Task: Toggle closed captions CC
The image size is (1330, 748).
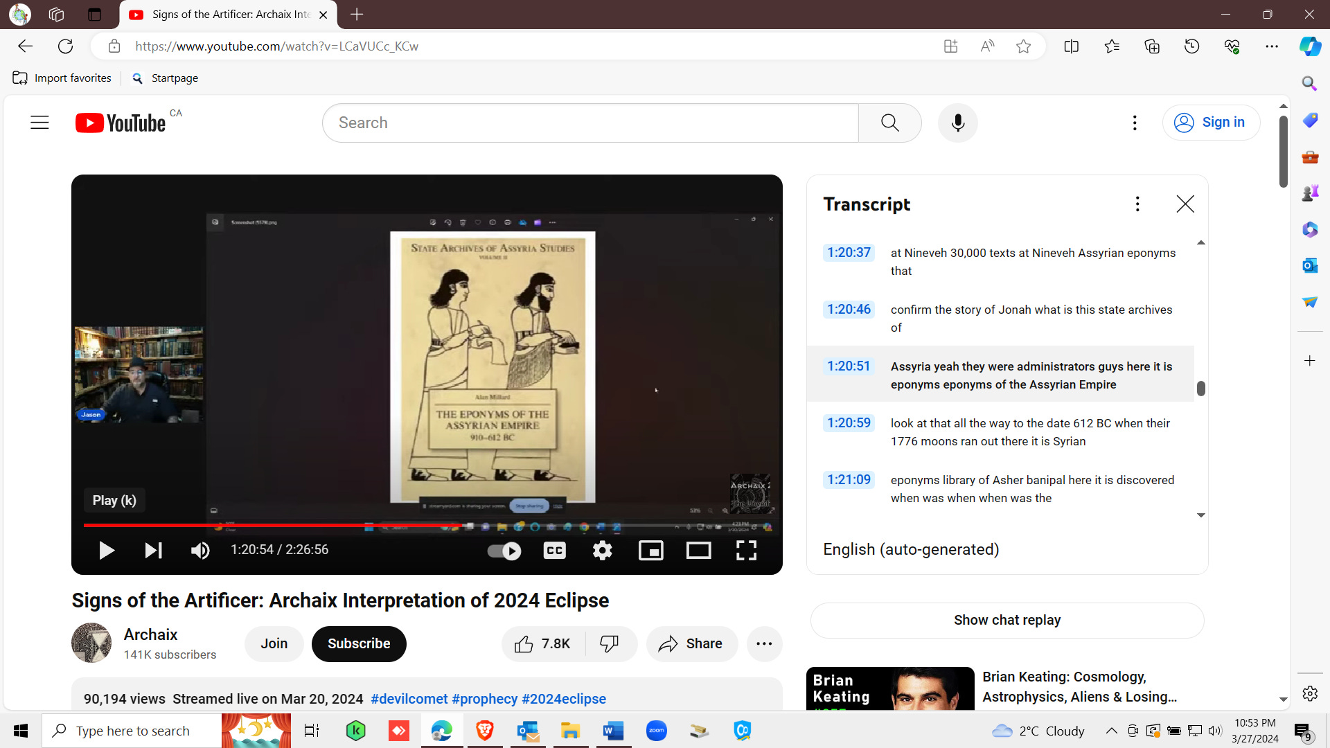Action: coord(555,551)
